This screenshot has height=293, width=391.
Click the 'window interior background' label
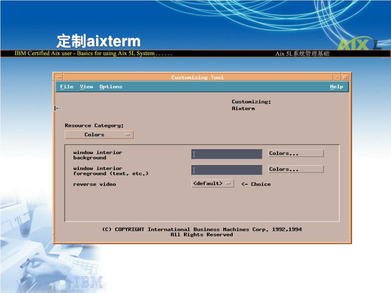tap(98, 155)
